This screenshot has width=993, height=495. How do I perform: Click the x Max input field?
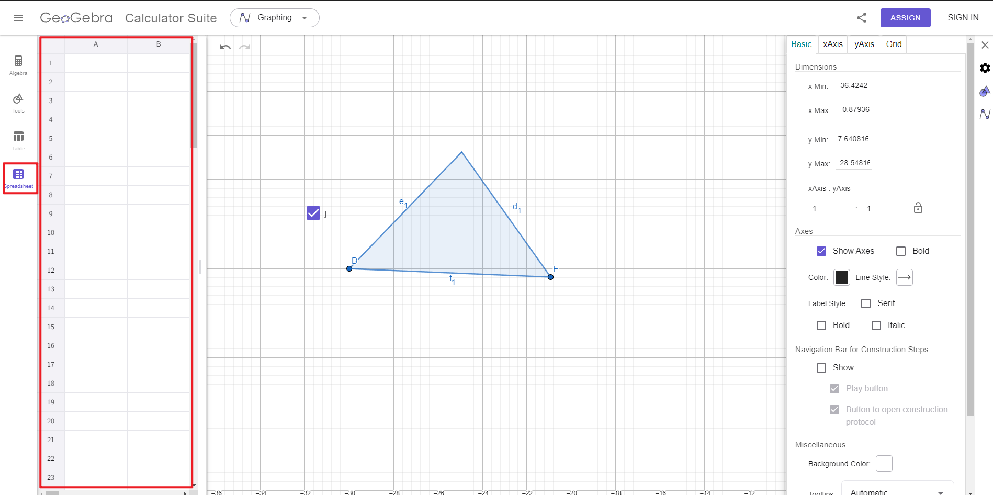pyautogui.click(x=854, y=110)
